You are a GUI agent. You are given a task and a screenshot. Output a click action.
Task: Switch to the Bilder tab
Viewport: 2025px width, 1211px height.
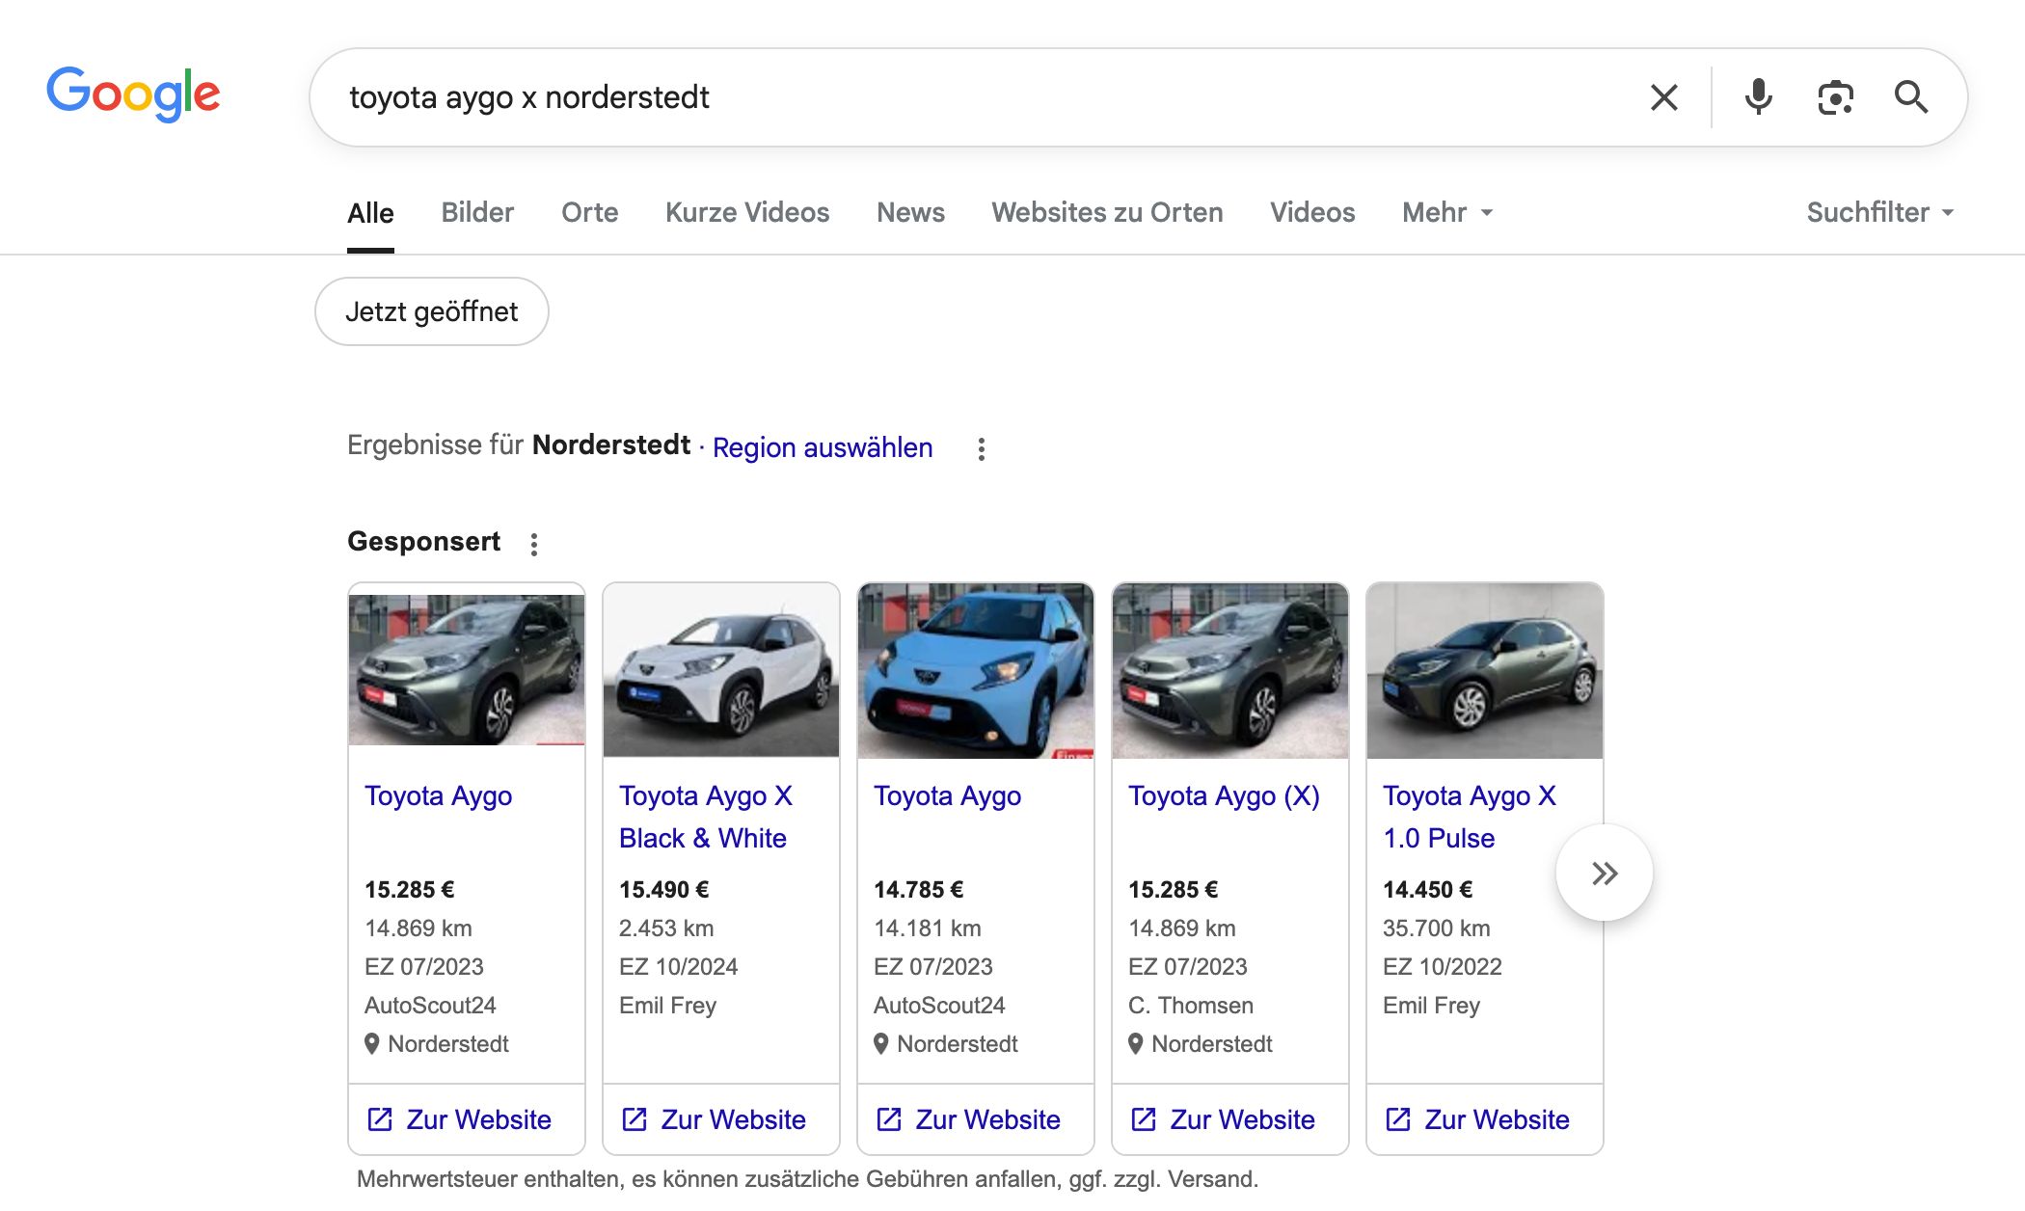pos(477,212)
